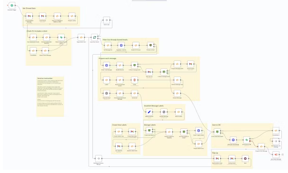Select the Create New Label Gmail node
The image size is (288, 173).
click(x=132, y=131)
